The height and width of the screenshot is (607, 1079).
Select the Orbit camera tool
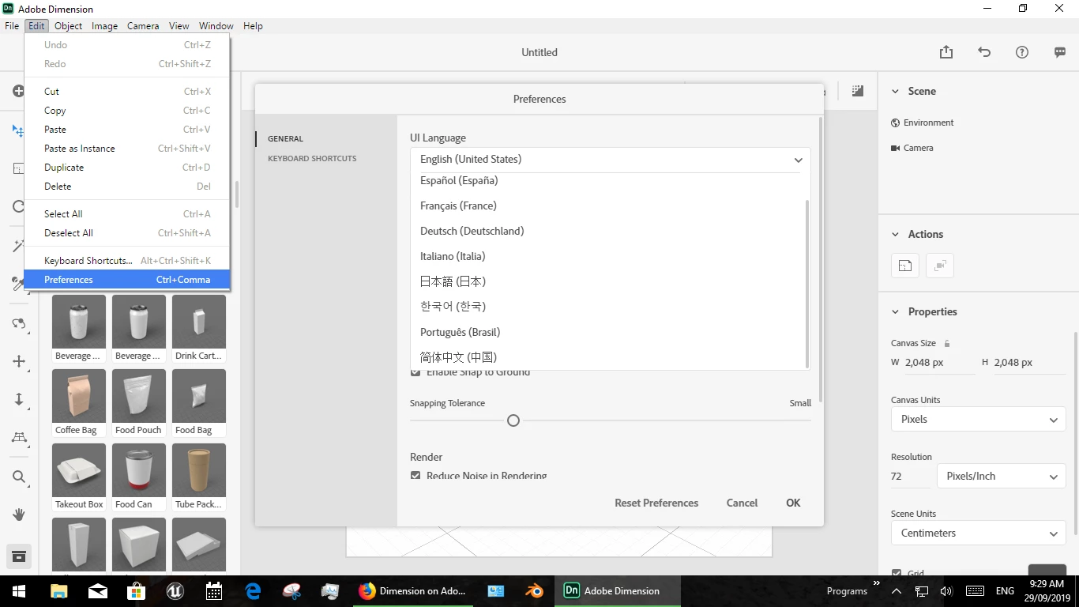19,323
